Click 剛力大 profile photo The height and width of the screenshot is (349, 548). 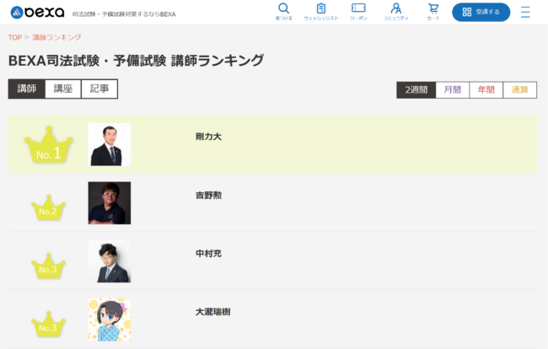110,144
